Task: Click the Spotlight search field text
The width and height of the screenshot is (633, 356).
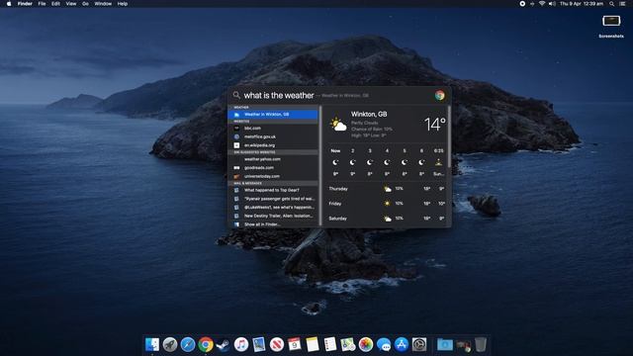Action: (x=279, y=95)
